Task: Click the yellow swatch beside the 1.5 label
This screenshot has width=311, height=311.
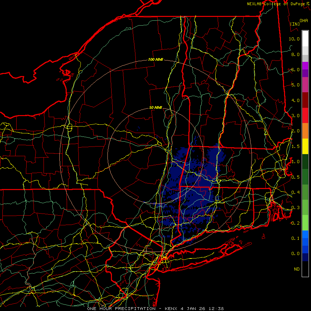Action: tap(305, 146)
